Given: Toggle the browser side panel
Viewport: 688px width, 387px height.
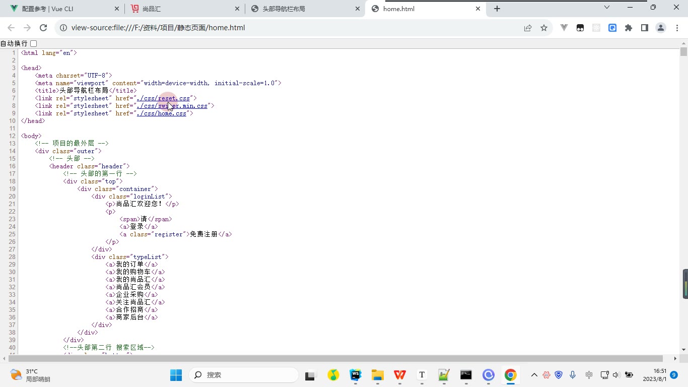Looking at the screenshot, I should point(645,28).
